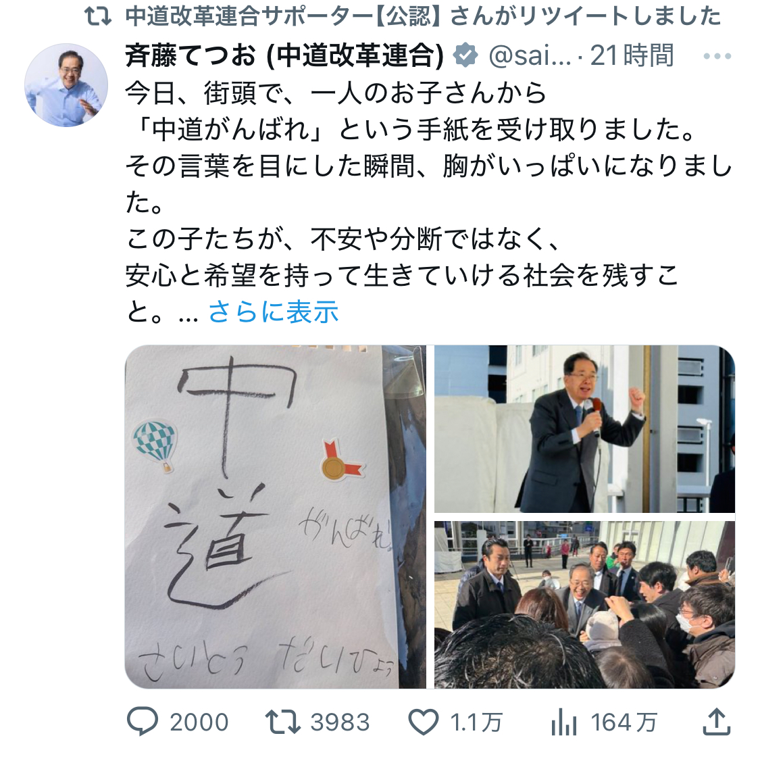This screenshot has width=760, height=765.
Task: Tap the share upload icon
Action: [x=716, y=722]
